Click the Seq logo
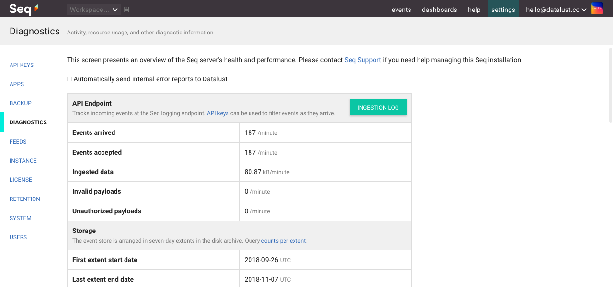The image size is (613, 287). point(24,9)
